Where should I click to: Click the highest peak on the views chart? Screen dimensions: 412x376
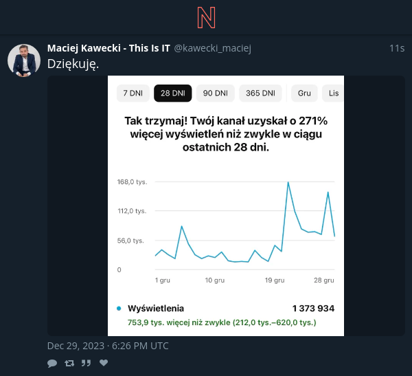click(288, 182)
